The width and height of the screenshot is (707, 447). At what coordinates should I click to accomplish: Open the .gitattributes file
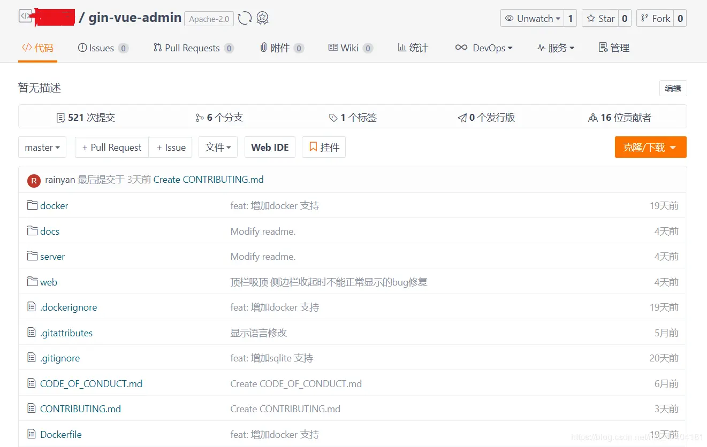pos(66,333)
